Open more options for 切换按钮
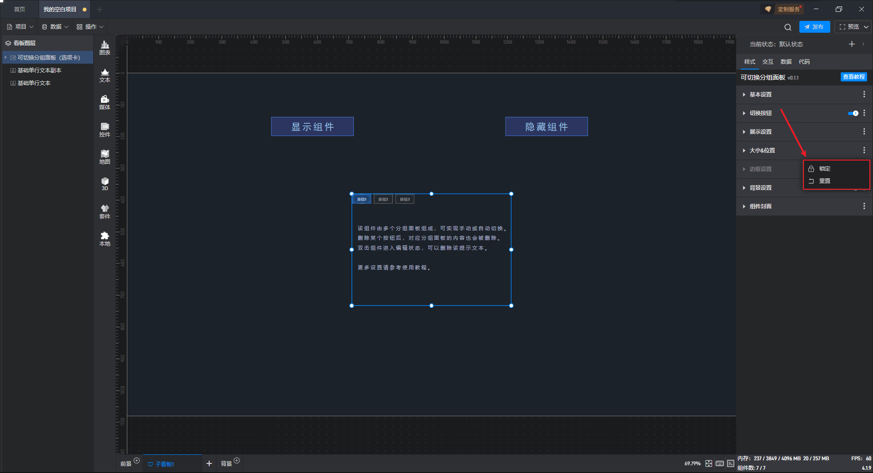 coord(864,113)
